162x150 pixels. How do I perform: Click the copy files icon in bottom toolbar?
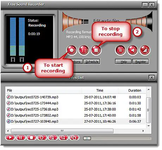coord(74,137)
